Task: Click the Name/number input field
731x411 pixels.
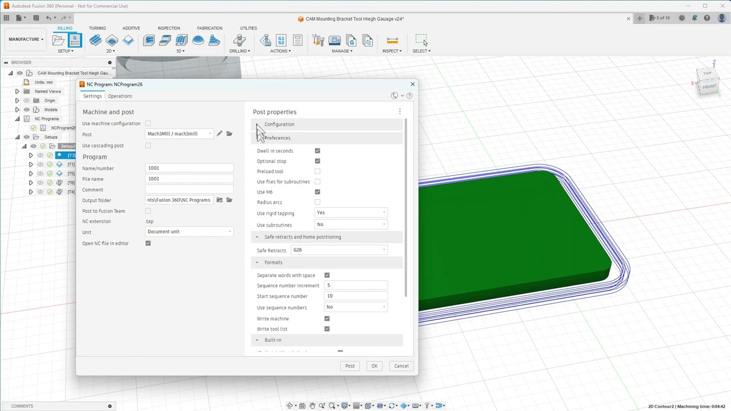Action: [189, 168]
